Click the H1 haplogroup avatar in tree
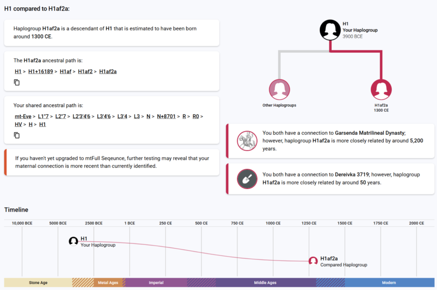The height and width of the screenshot is (290, 437). coord(330,29)
